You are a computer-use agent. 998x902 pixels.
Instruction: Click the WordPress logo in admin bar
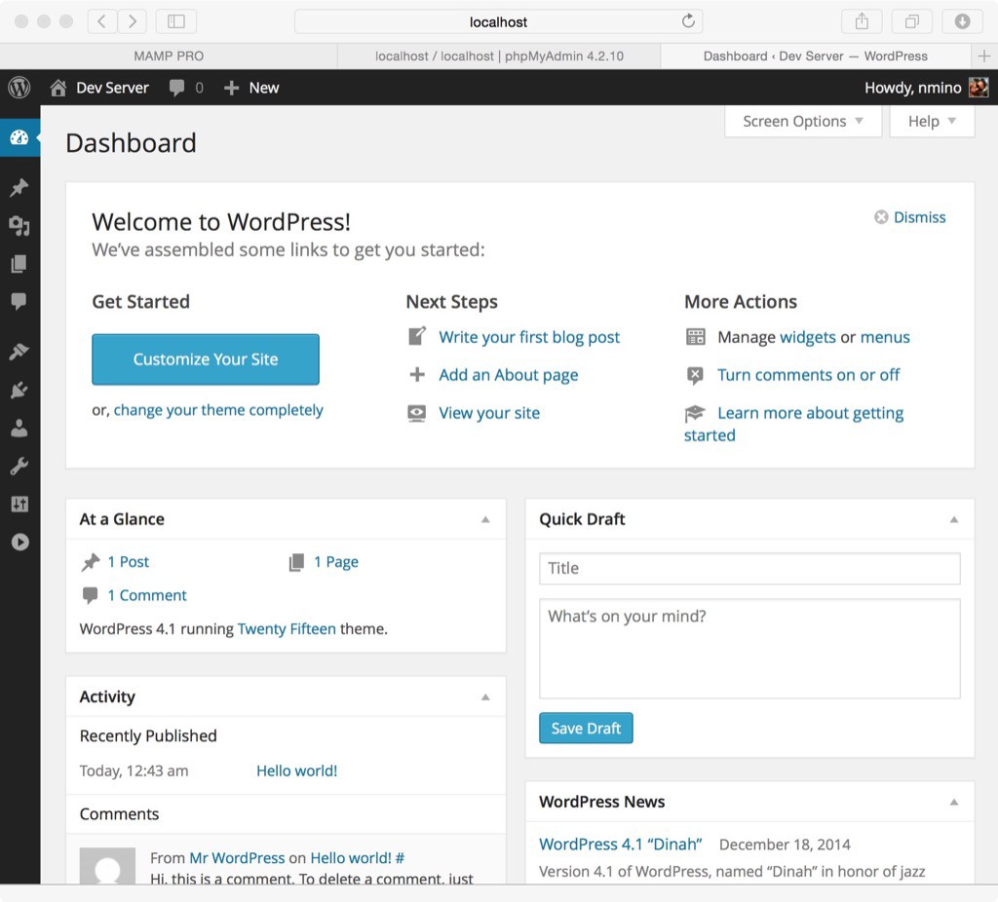(x=19, y=88)
